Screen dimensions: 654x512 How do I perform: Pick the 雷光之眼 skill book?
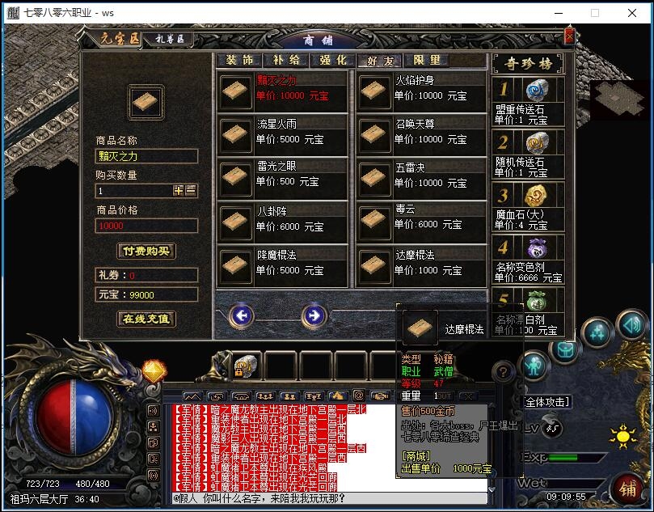pos(237,176)
